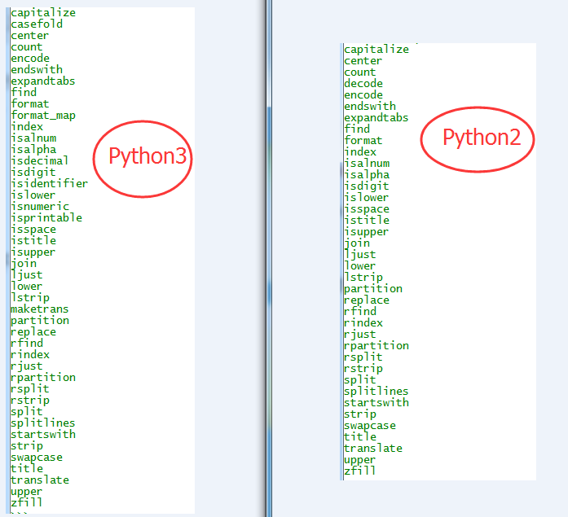Click replace in the Python2 list
Screen dimensions: 568x517
click(x=367, y=300)
